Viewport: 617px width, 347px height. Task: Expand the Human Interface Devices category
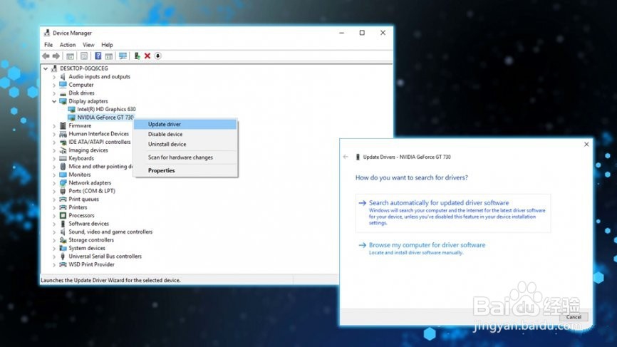point(54,134)
